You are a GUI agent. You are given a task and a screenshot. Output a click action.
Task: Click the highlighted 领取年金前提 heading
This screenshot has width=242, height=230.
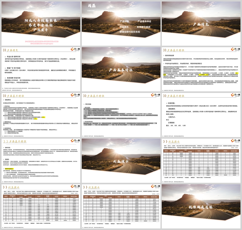(11, 169)
